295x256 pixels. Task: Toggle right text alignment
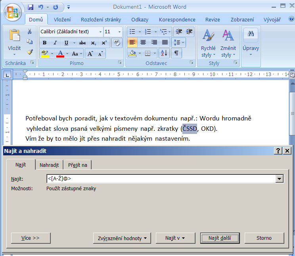coord(154,42)
